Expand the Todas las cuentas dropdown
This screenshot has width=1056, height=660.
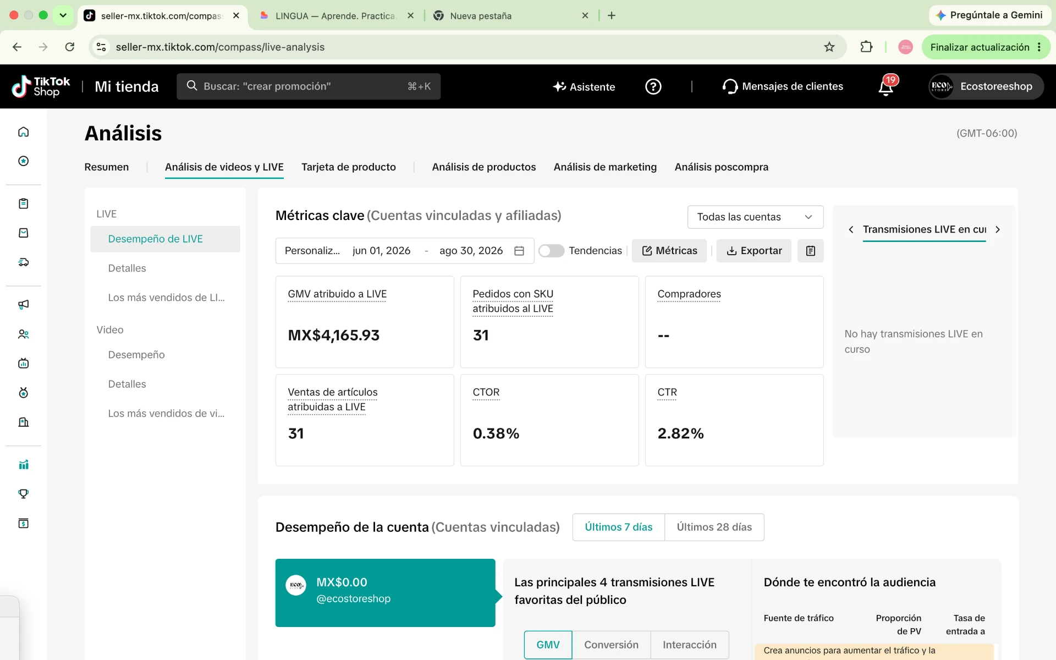point(755,217)
